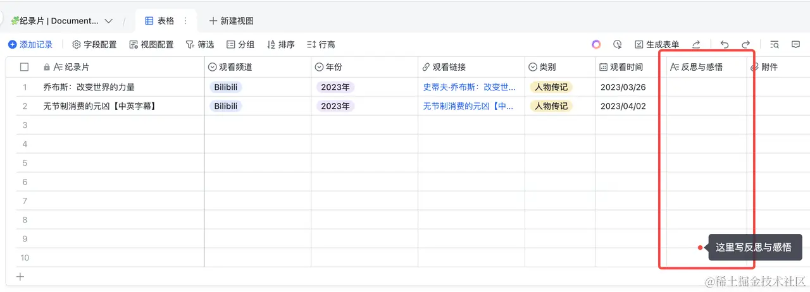Redo the last undone action
The image size is (810, 292).
746,44
